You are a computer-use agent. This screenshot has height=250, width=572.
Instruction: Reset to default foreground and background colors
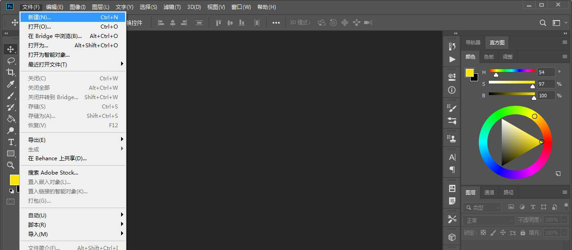[x=11, y=191]
